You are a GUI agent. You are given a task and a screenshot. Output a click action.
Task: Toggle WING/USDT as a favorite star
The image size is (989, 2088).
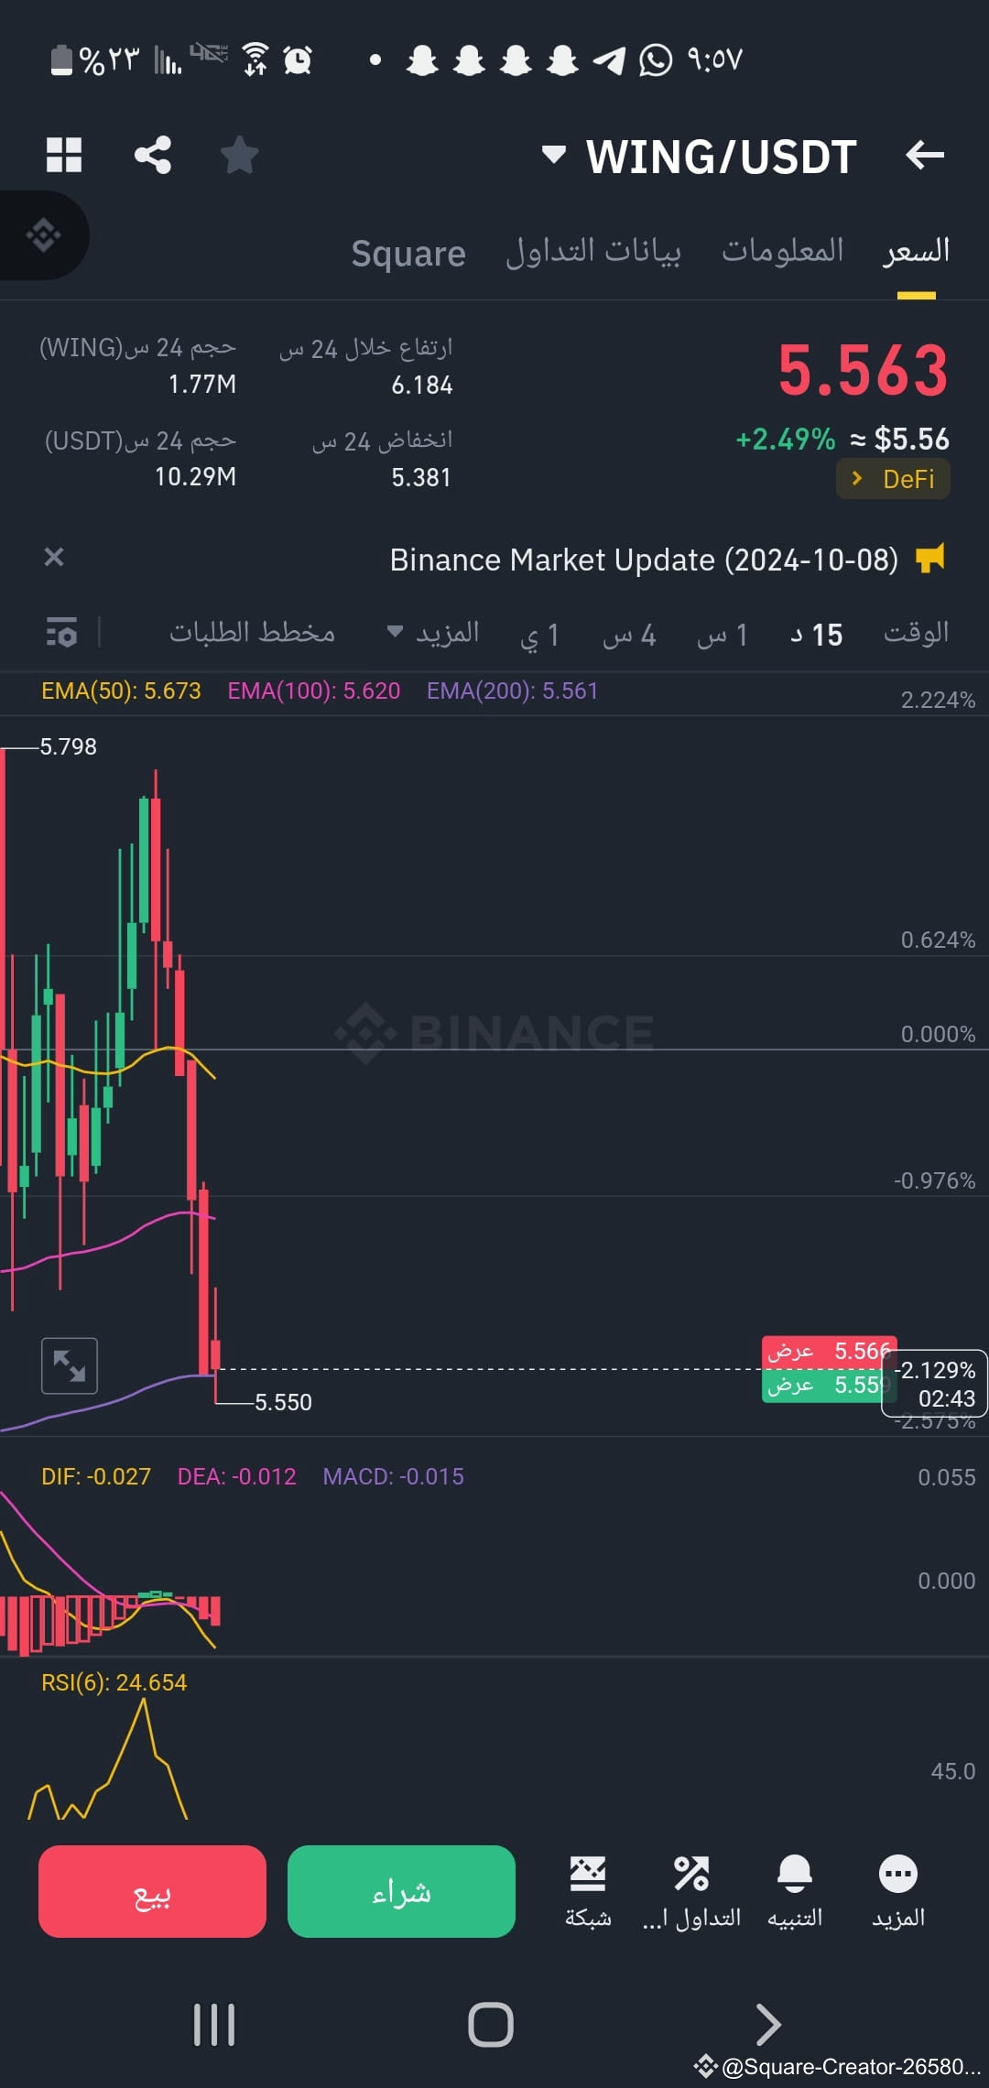(240, 154)
